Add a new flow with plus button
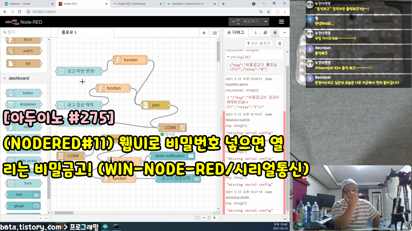The width and height of the screenshot is (412, 231). click(204, 33)
